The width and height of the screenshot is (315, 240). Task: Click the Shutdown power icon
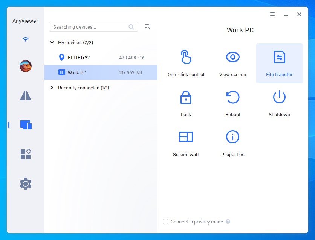(279, 97)
